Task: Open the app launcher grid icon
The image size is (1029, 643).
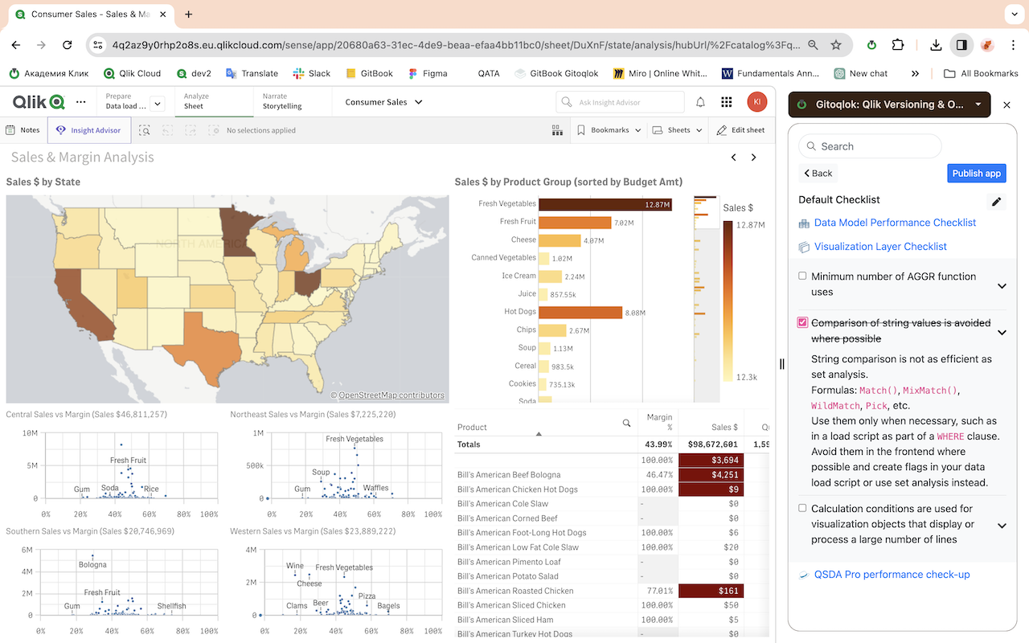Action: pos(727,102)
